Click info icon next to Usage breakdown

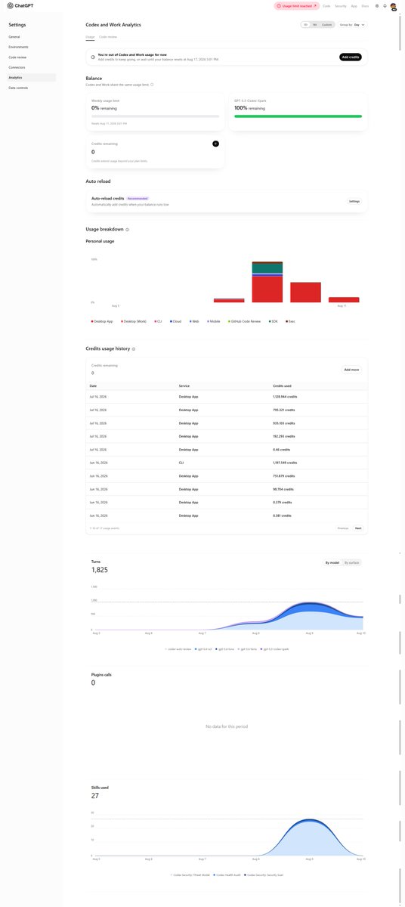128,229
